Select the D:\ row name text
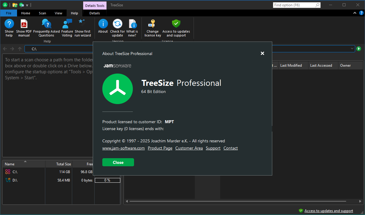This screenshot has width=365, height=215. click(15, 180)
